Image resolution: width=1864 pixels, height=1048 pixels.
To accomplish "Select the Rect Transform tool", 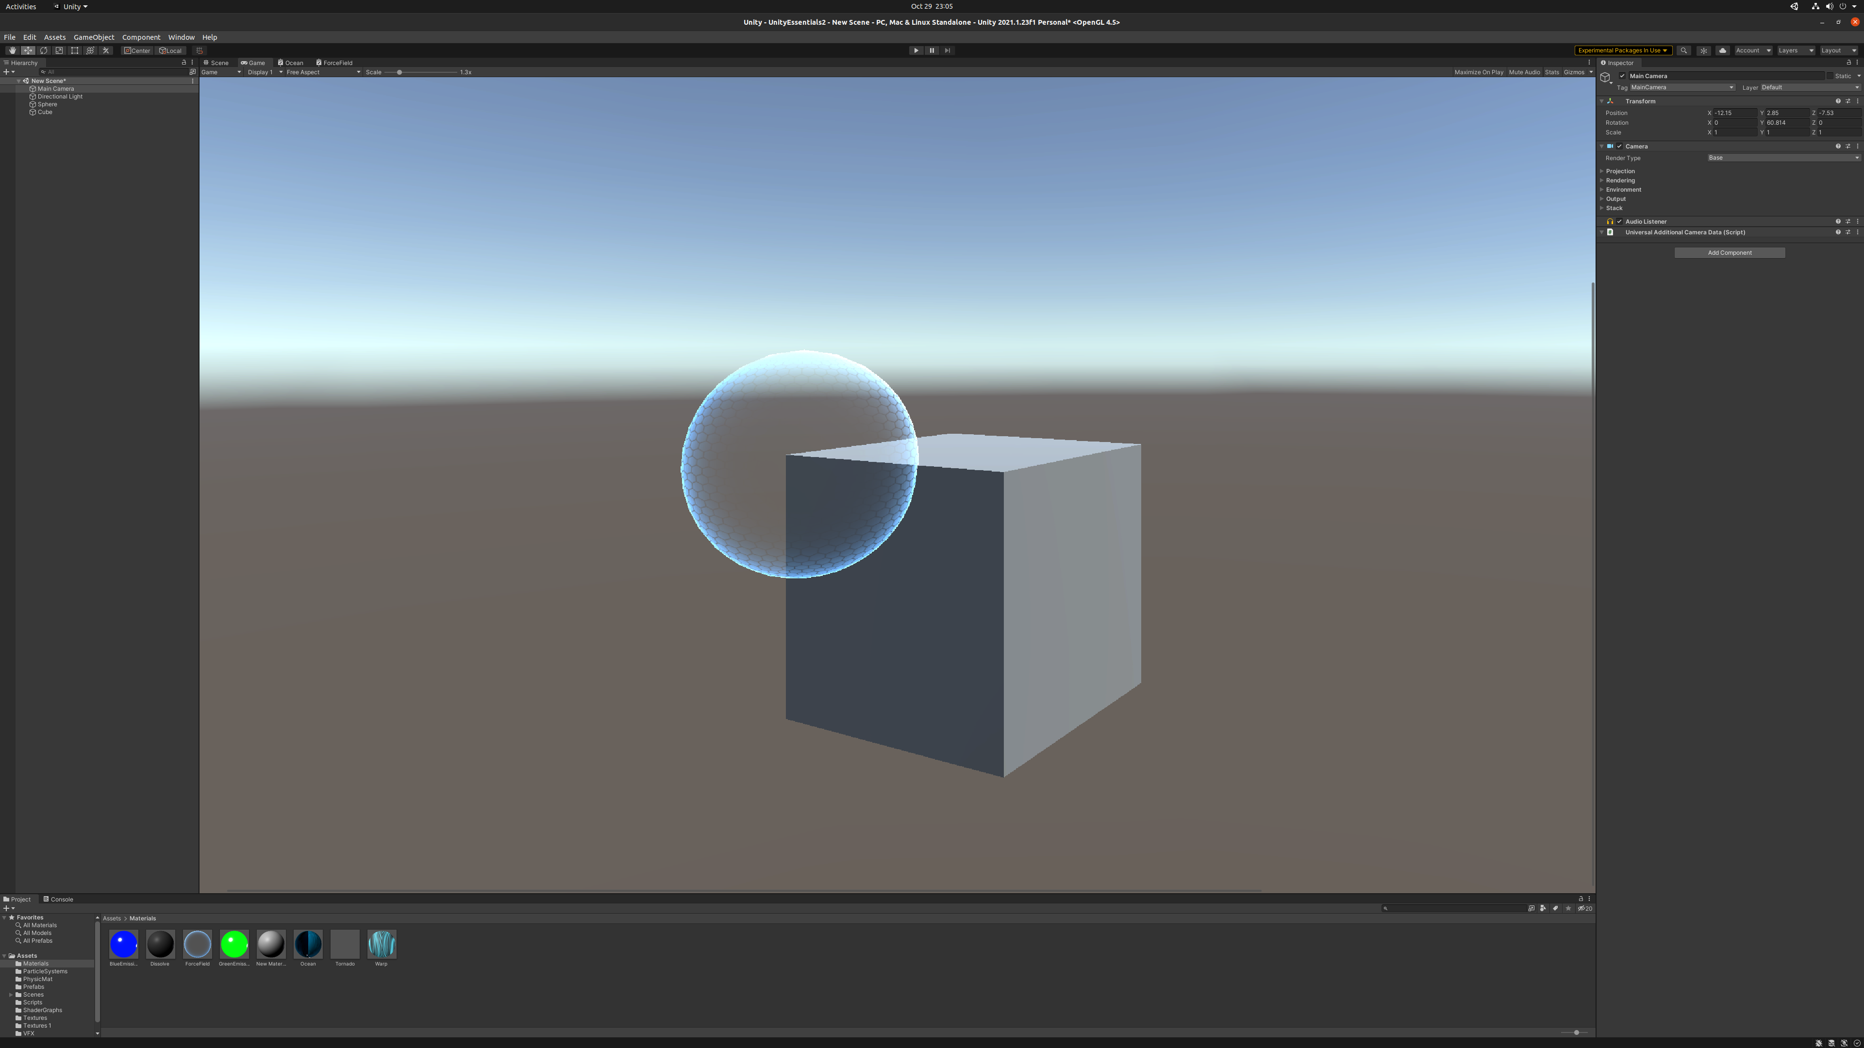I will pos(75,50).
